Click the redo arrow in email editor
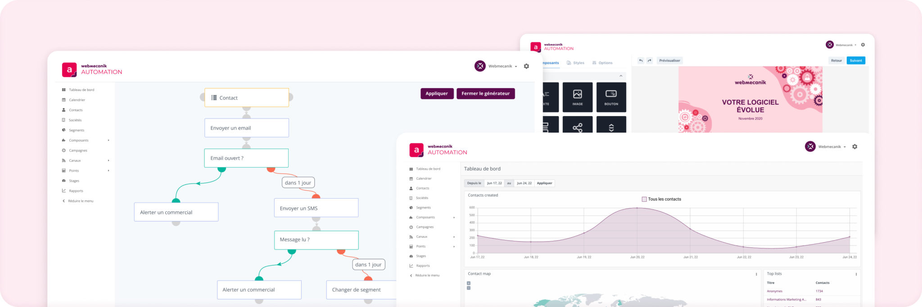 point(649,61)
